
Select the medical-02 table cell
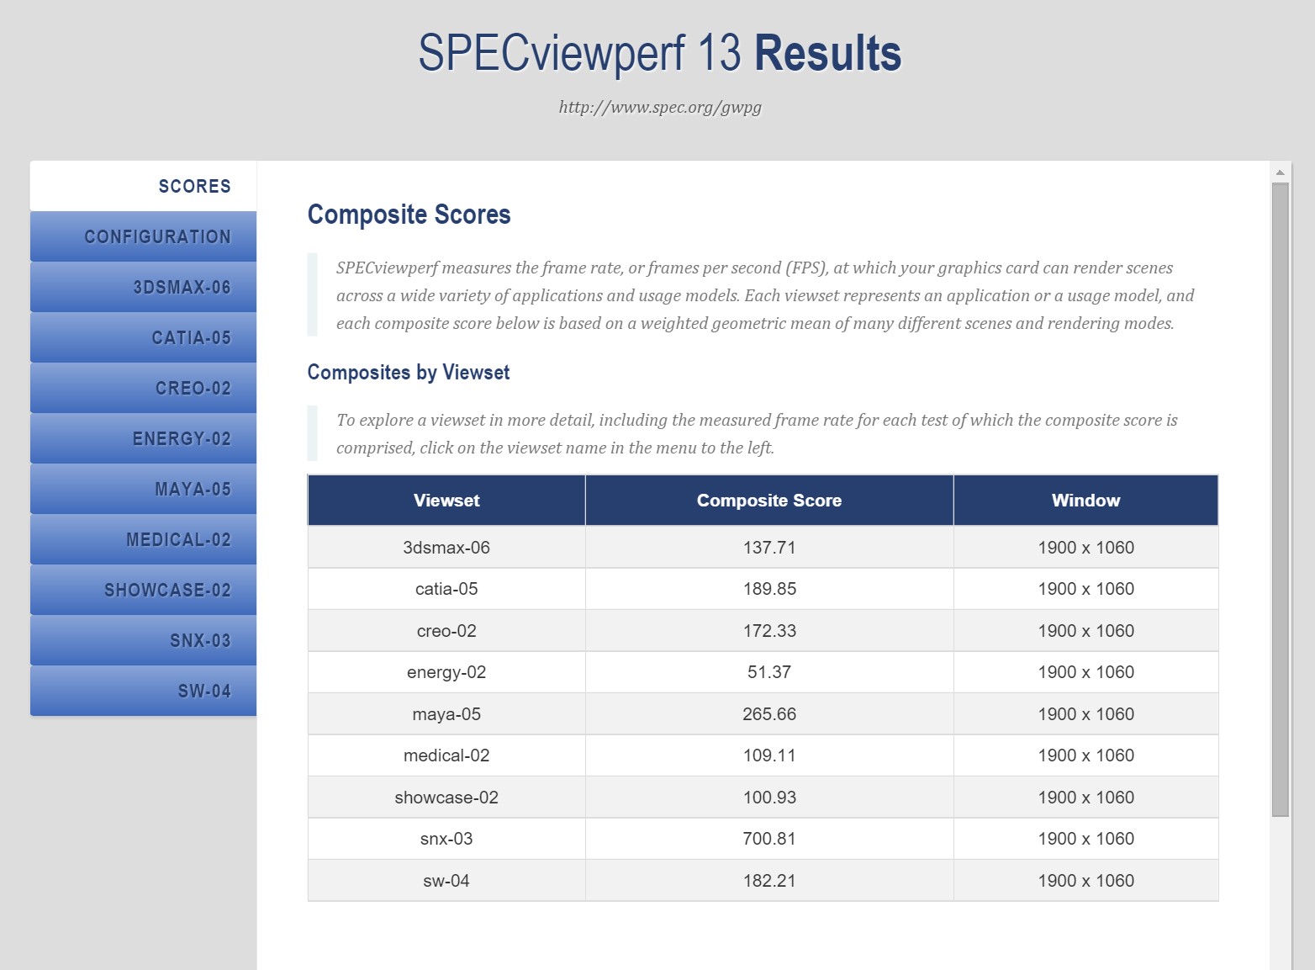coord(446,755)
